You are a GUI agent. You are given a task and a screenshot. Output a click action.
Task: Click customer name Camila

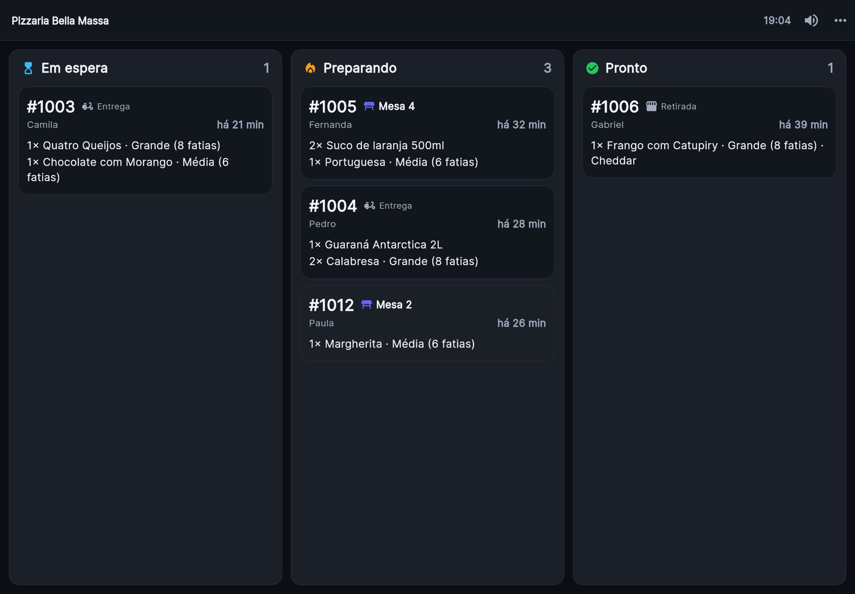tap(42, 124)
